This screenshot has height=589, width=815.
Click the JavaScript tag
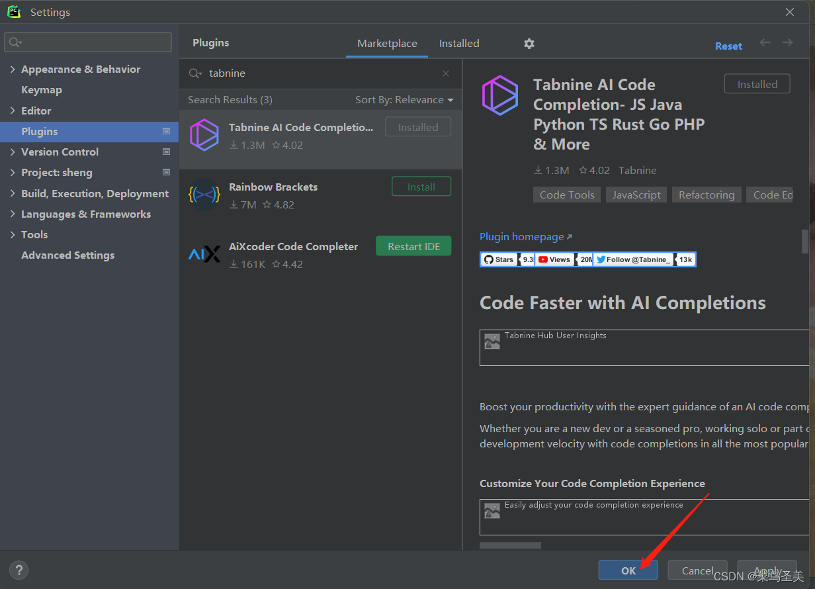click(x=636, y=195)
